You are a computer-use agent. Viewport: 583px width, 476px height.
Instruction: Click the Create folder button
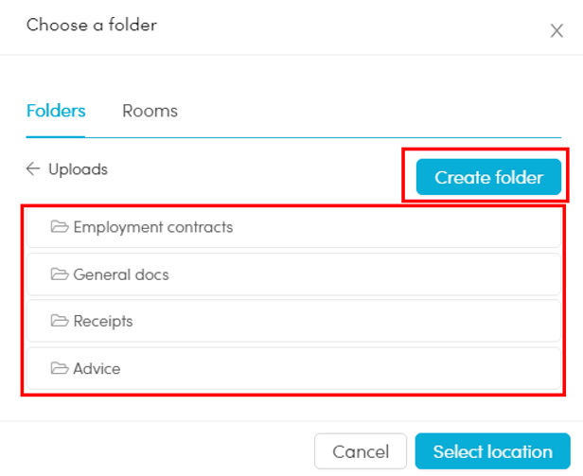coord(488,177)
